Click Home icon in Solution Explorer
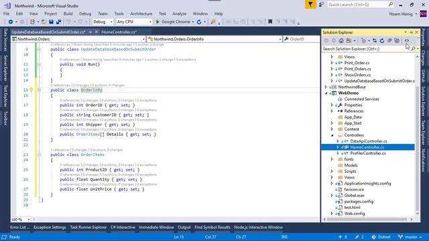 click(341, 40)
